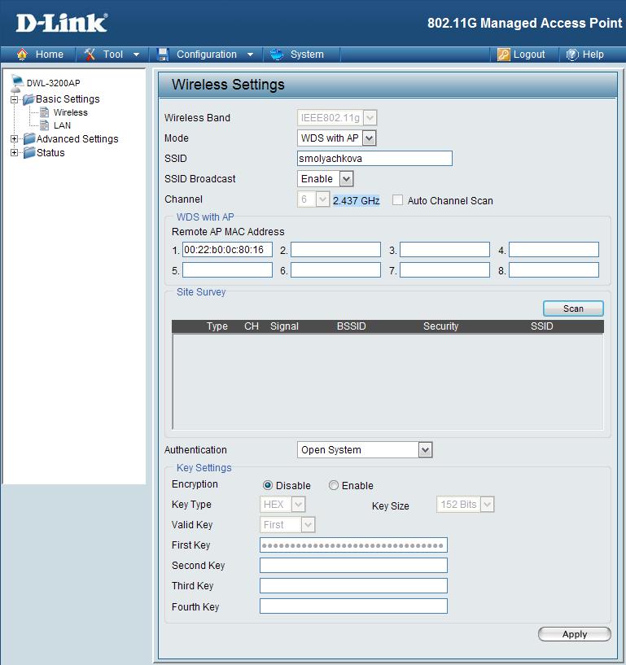626x665 pixels.
Task: Click the 2.437 GHz frequency text
Action: 356,200
